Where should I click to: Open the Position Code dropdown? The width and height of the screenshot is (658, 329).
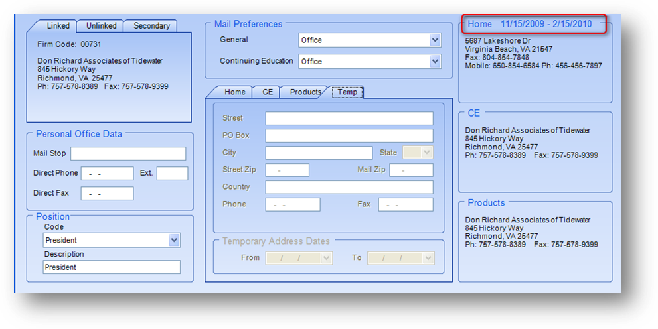click(x=174, y=240)
